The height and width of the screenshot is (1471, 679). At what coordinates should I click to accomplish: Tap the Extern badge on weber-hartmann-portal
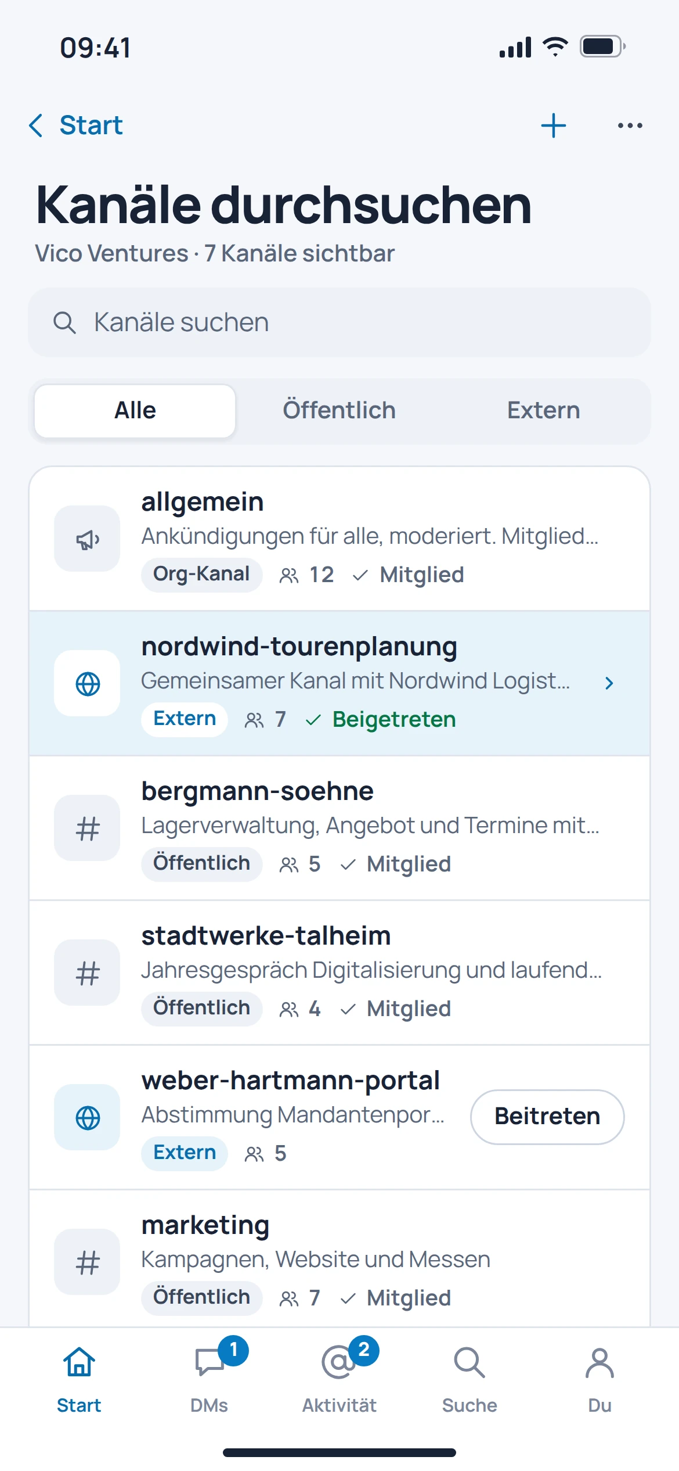pyautogui.click(x=185, y=1153)
